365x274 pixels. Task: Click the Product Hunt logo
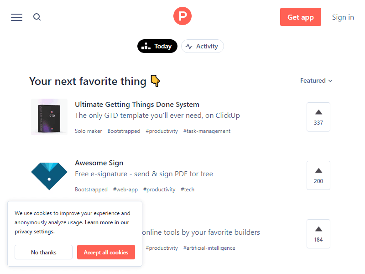click(182, 16)
